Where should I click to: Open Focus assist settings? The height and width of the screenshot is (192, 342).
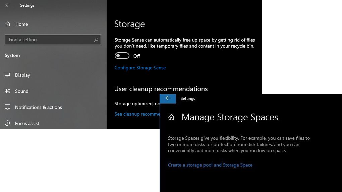[x=22, y=123]
